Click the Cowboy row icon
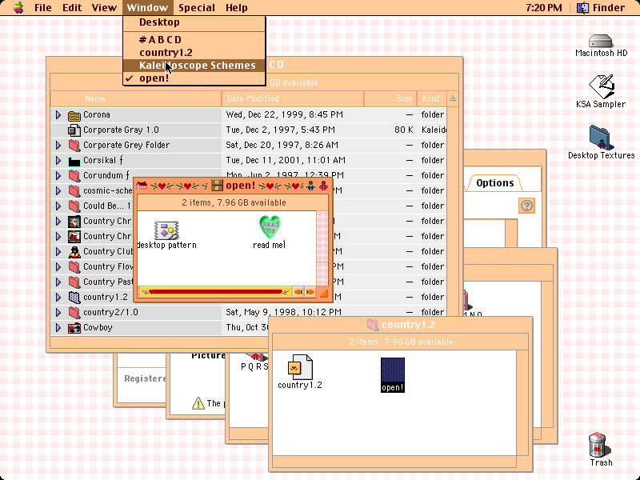 74,328
